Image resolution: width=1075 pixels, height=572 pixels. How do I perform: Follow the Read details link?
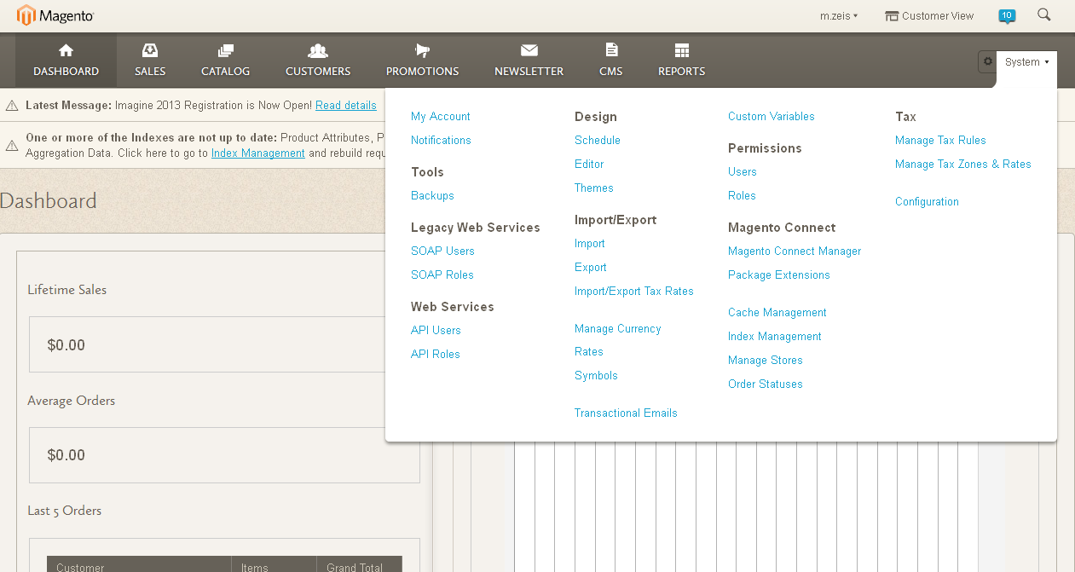click(345, 106)
